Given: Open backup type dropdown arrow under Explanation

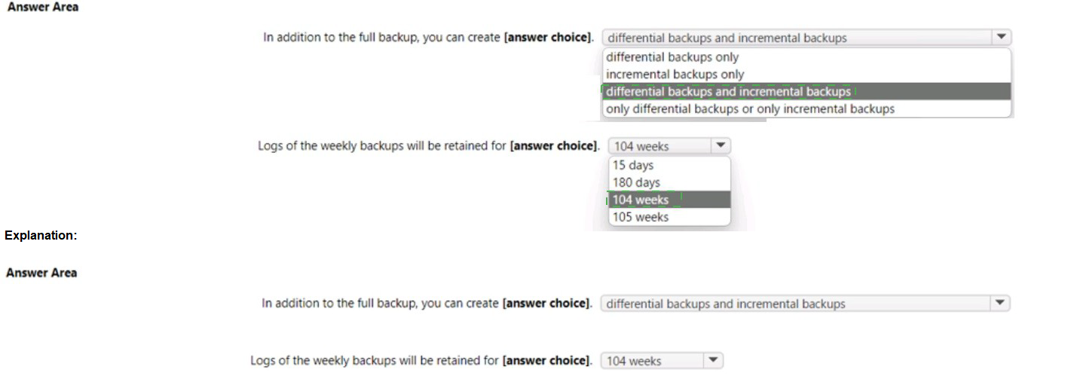Looking at the screenshot, I should (999, 304).
